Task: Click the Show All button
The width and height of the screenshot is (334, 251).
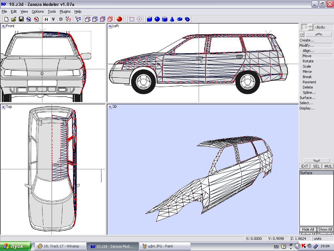Action: click(x=325, y=229)
